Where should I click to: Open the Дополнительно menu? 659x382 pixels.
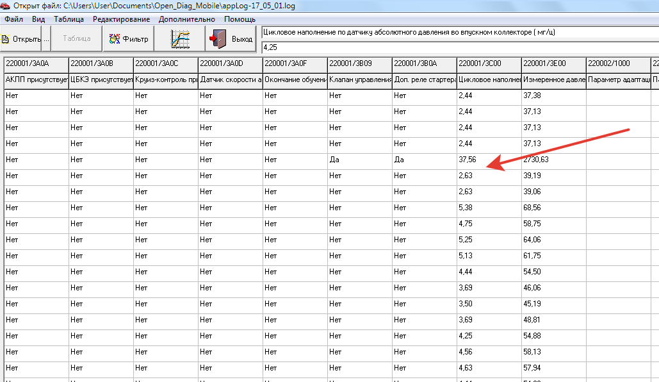pos(187,19)
